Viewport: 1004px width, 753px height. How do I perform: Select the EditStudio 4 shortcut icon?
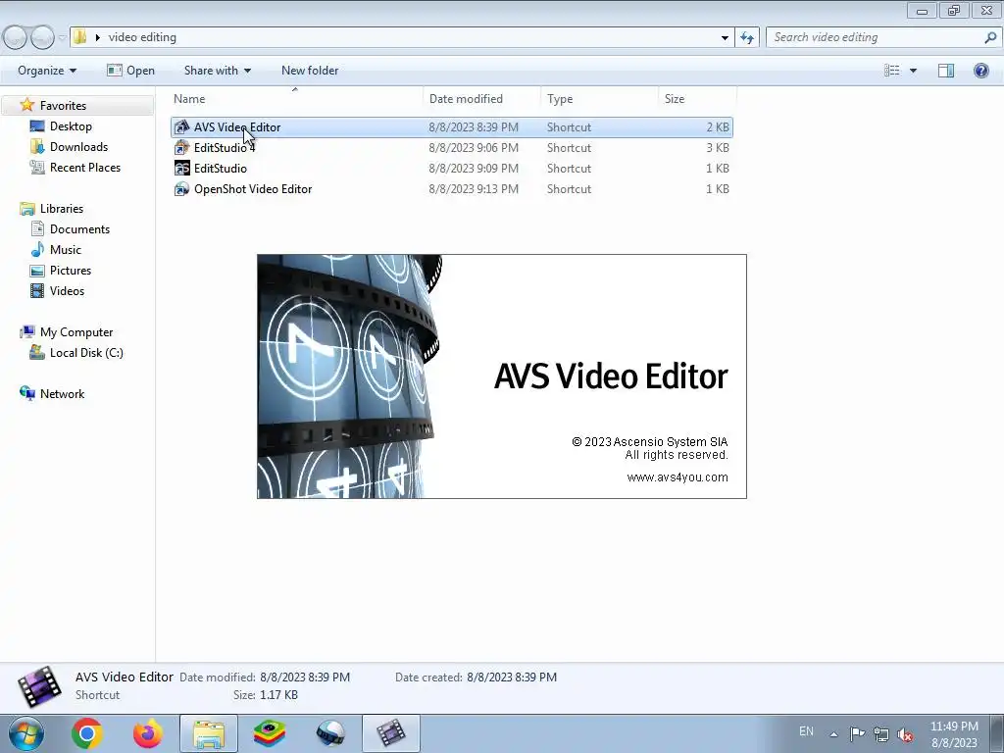tap(181, 147)
